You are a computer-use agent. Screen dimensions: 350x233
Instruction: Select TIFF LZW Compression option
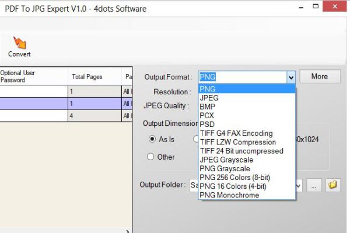247,142
